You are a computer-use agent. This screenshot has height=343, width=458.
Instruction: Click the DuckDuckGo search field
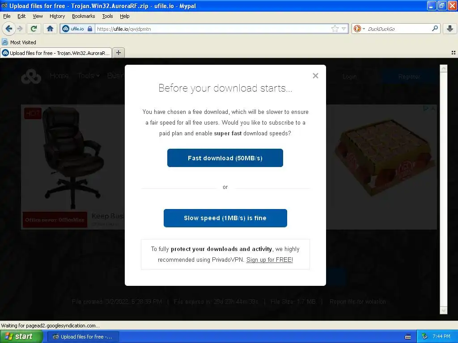[x=397, y=29]
